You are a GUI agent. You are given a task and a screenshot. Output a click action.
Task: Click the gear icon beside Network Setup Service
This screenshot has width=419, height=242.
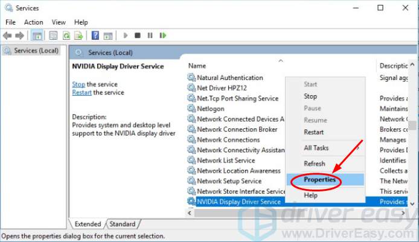(x=191, y=181)
